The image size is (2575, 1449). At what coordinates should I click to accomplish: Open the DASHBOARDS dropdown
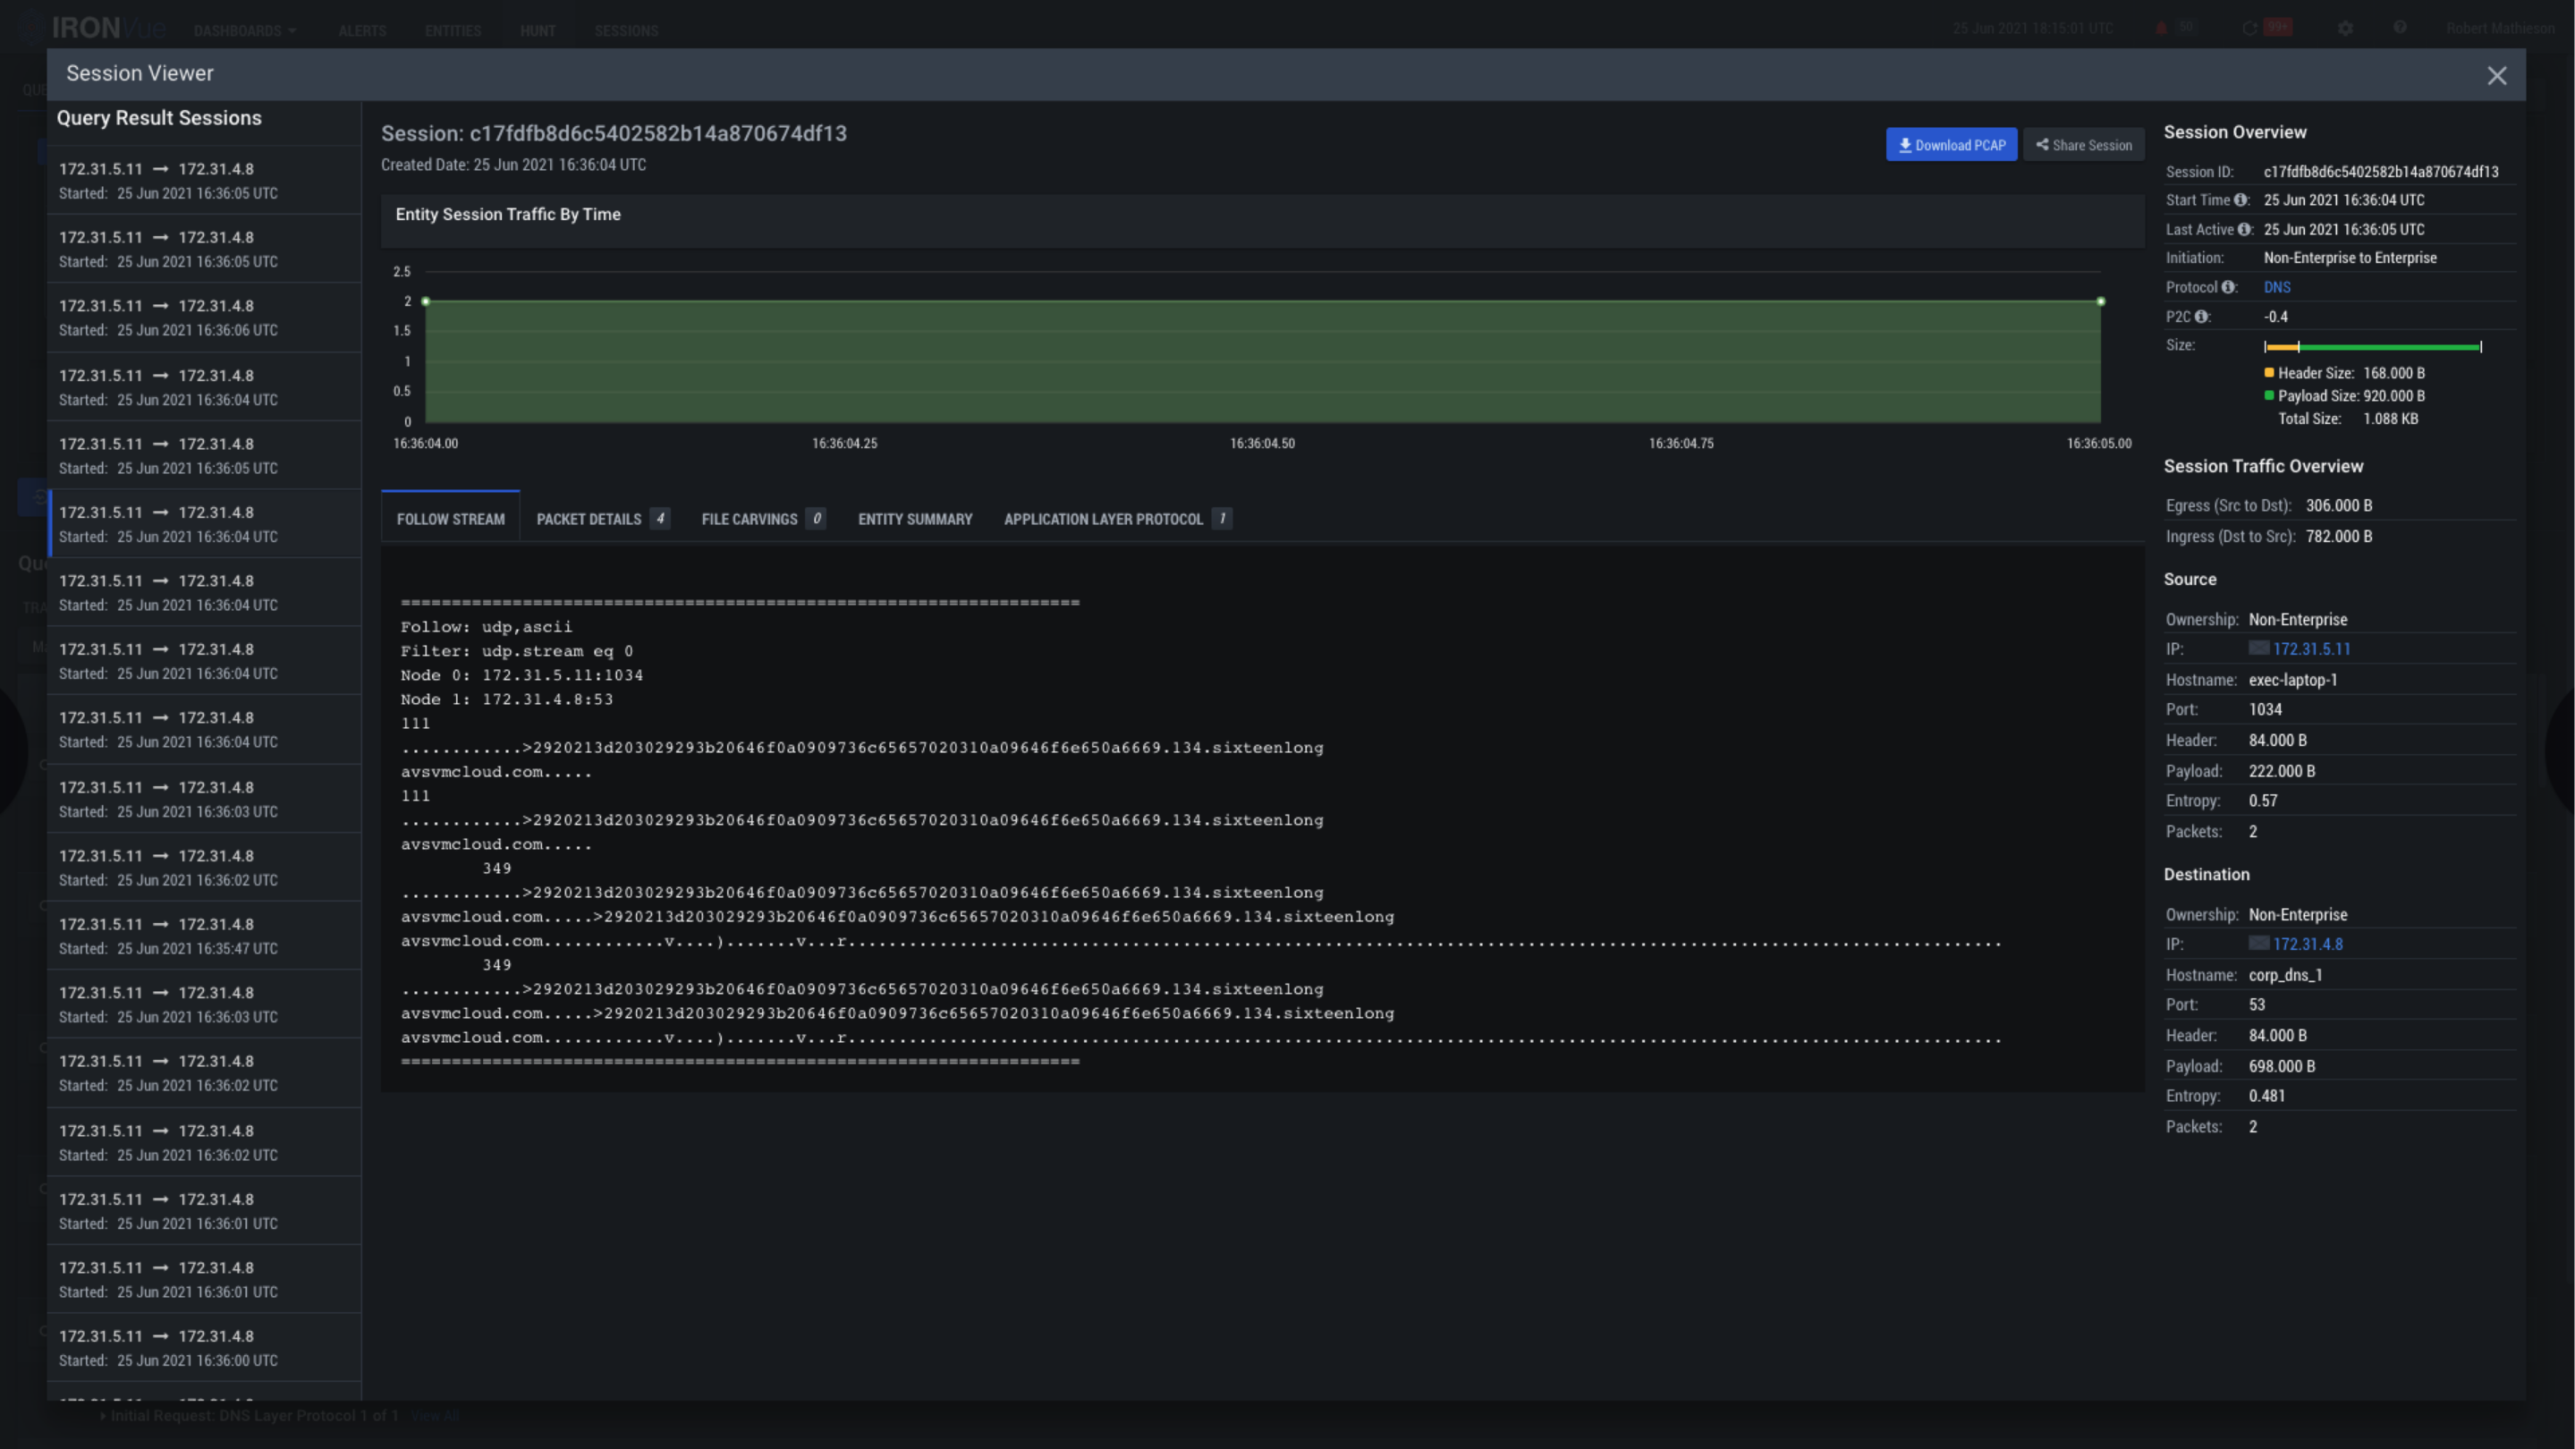[245, 30]
